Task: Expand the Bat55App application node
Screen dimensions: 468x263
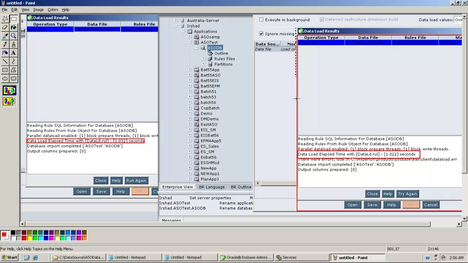Action: click(x=189, y=70)
